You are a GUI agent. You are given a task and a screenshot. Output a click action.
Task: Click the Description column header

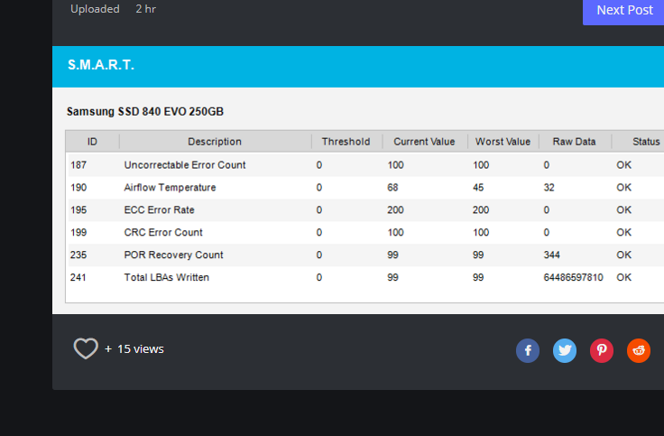215,142
